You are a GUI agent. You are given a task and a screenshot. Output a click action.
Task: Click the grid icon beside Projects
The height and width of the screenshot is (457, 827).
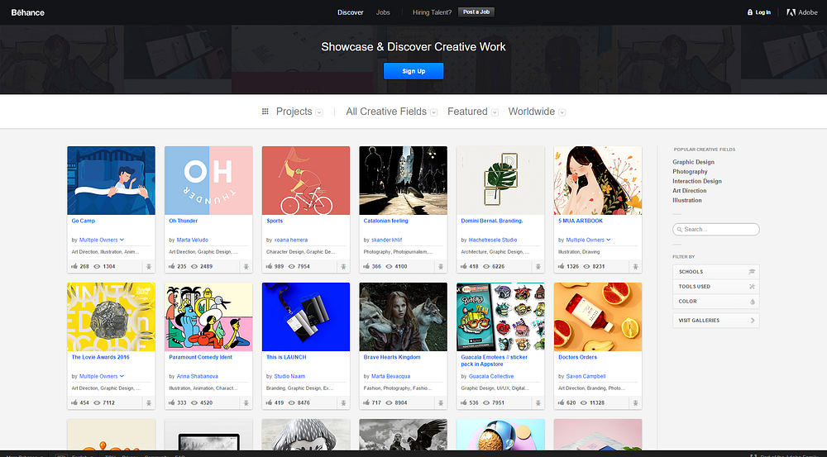coord(265,112)
